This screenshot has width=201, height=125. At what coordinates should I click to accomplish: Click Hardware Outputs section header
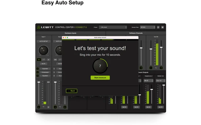(x=143, y=72)
